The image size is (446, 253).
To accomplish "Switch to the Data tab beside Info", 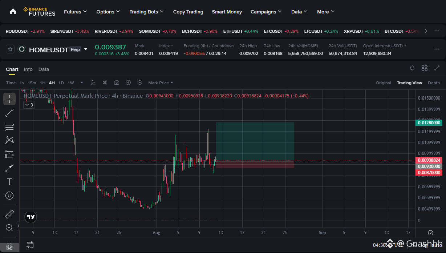I will coord(44,69).
